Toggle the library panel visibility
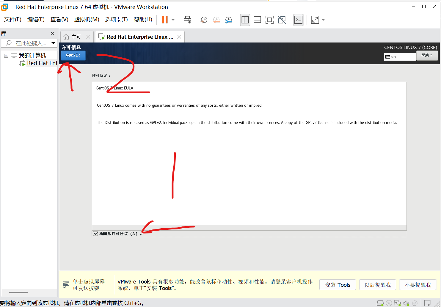The width and height of the screenshot is (441, 307). [x=245, y=20]
